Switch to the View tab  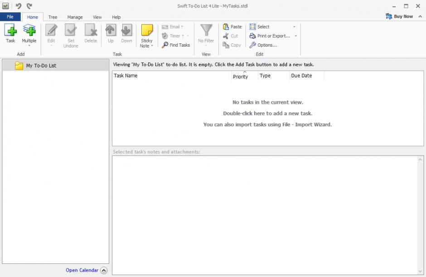click(x=97, y=17)
